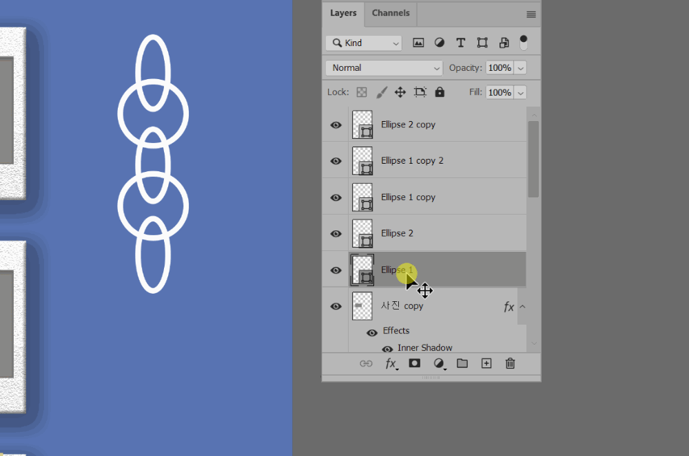Switch to the Channels tab

tap(391, 13)
